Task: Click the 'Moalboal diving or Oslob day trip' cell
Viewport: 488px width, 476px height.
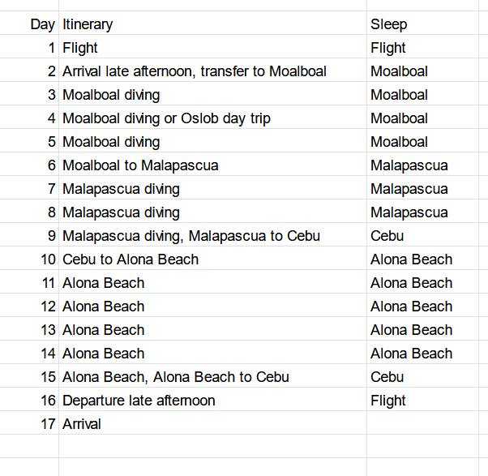Action: click(x=166, y=118)
